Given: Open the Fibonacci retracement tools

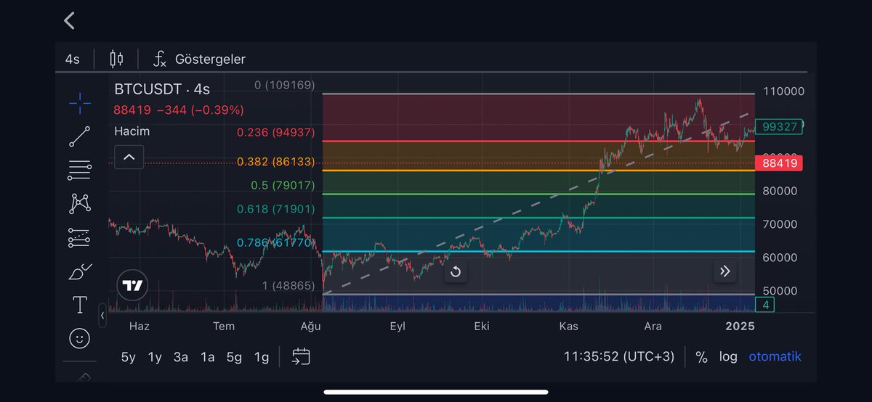Looking at the screenshot, I should pyautogui.click(x=80, y=170).
